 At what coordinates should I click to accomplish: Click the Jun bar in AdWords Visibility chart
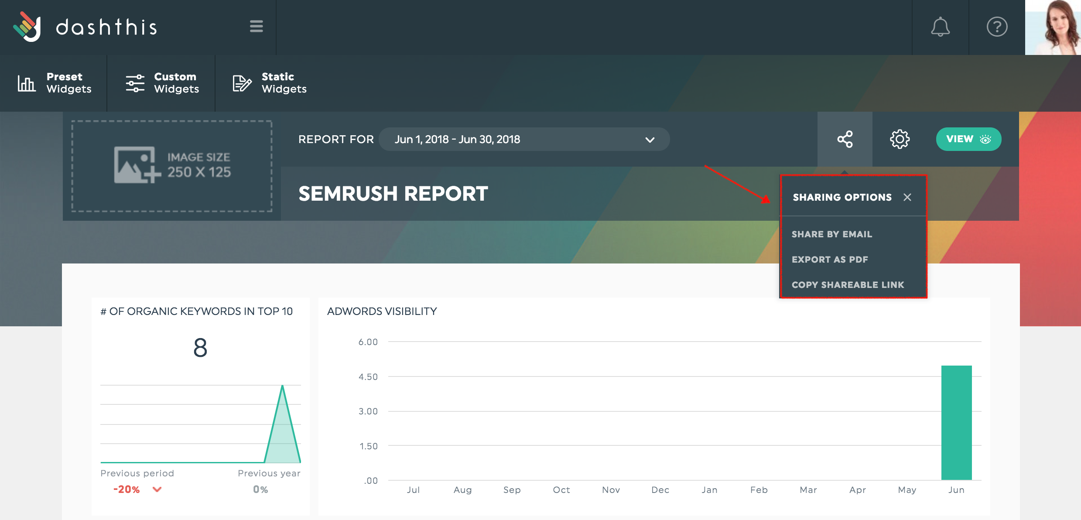pos(956,423)
